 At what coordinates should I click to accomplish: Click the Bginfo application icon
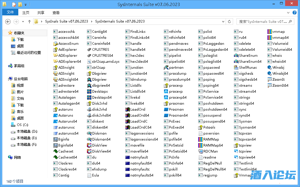(56, 139)
